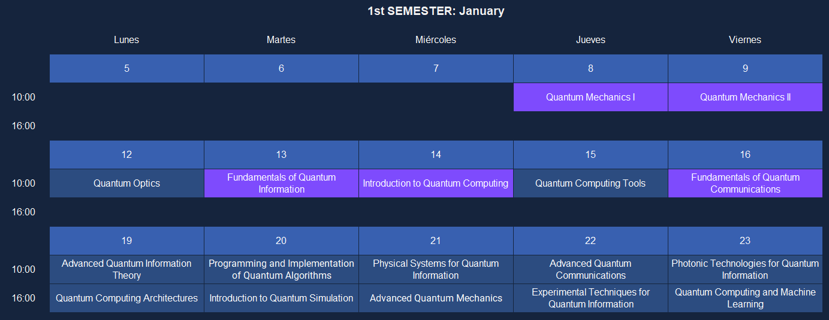
Task: Select Introduction to Quantum Simulation cell
Action: click(x=281, y=298)
